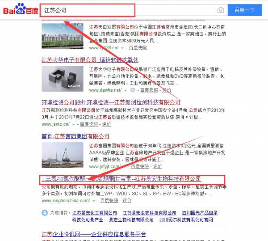The height and width of the screenshot is (241, 268).
Task: Open 江苏大华电子有限公司 result title
Action: tap(90, 60)
